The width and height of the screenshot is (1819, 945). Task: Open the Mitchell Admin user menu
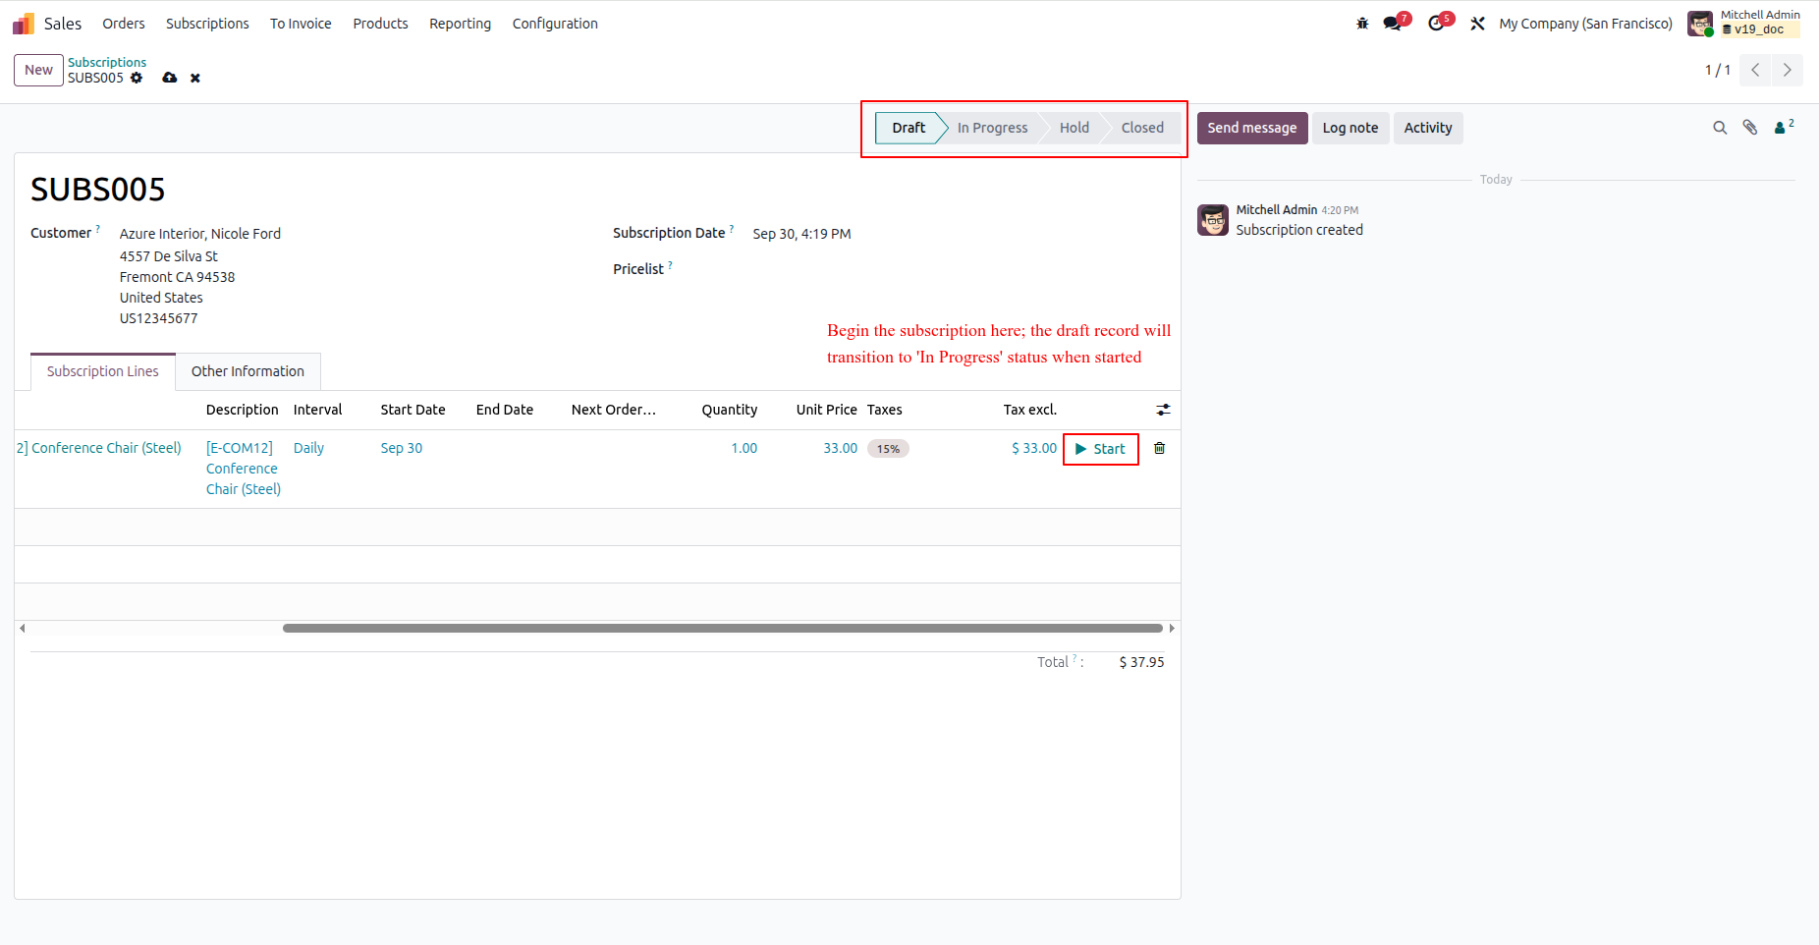(1744, 23)
